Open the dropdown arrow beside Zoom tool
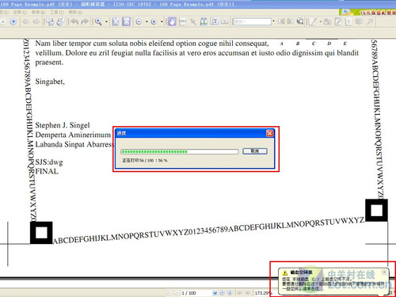The image size is (396, 297). (107, 21)
